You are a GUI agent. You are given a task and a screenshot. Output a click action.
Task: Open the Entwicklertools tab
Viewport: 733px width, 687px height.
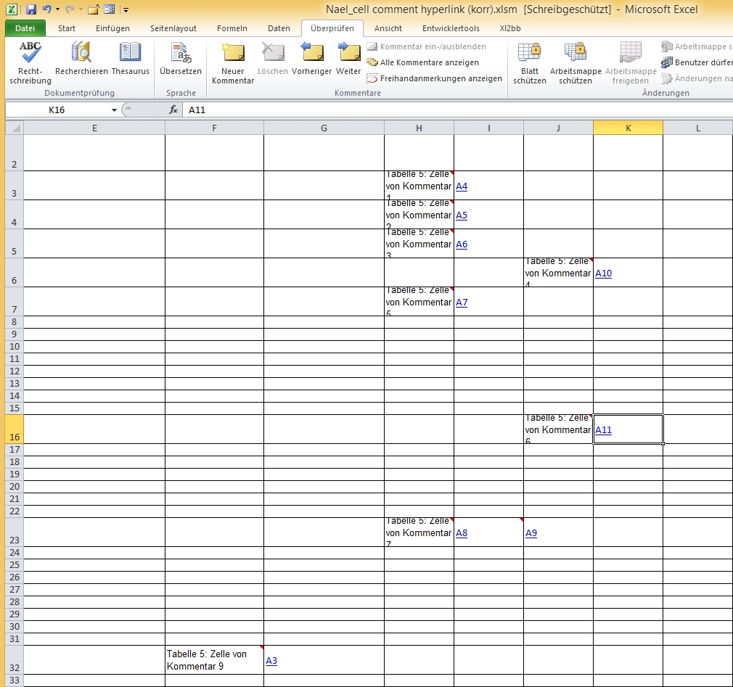[x=451, y=28]
